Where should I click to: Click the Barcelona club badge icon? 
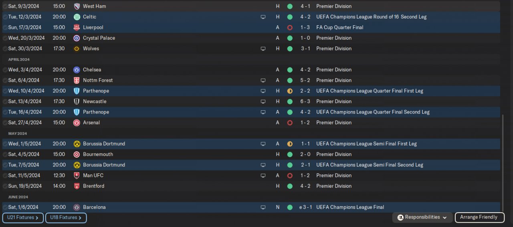77,207
